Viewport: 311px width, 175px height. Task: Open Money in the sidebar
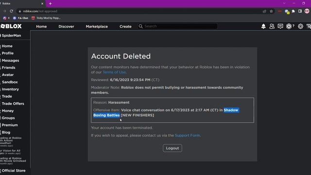(x=8, y=111)
